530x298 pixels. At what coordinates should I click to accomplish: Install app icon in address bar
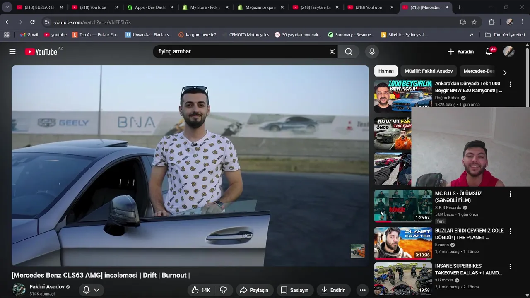pyautogui.click(x=463, y=22)
